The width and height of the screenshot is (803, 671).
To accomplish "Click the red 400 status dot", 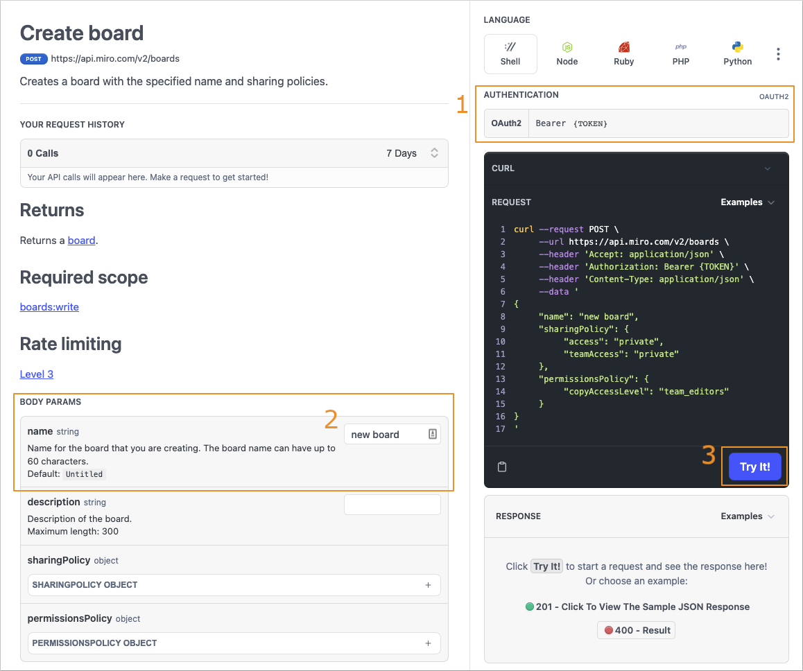I will click(x=608, y=630).
